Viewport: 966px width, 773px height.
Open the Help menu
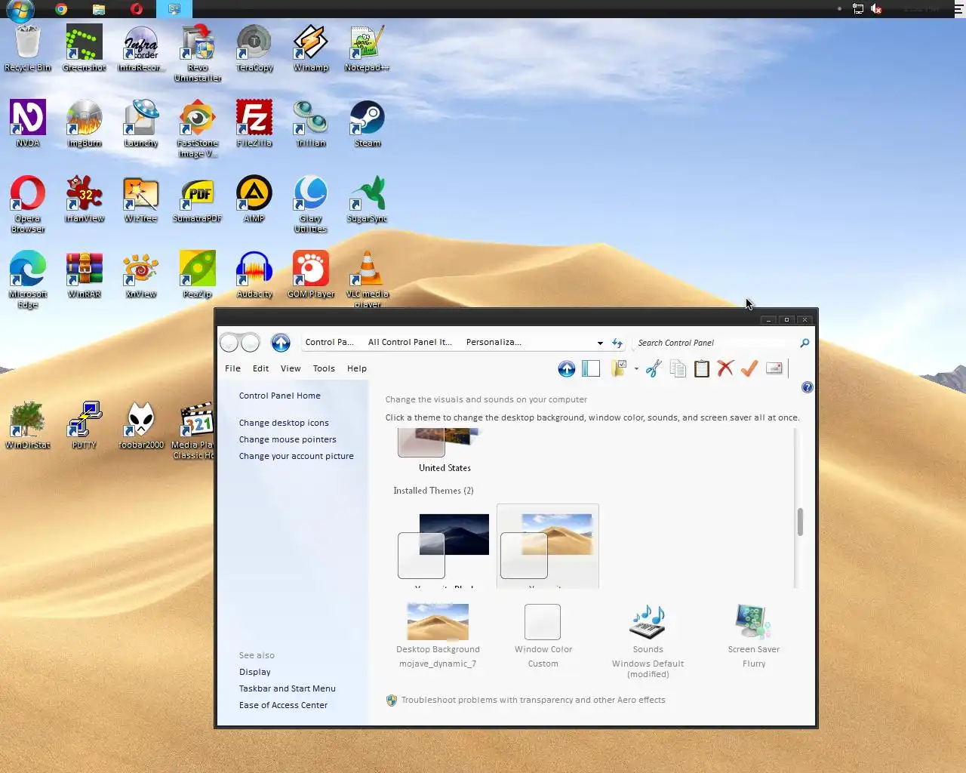pos(357,368)
